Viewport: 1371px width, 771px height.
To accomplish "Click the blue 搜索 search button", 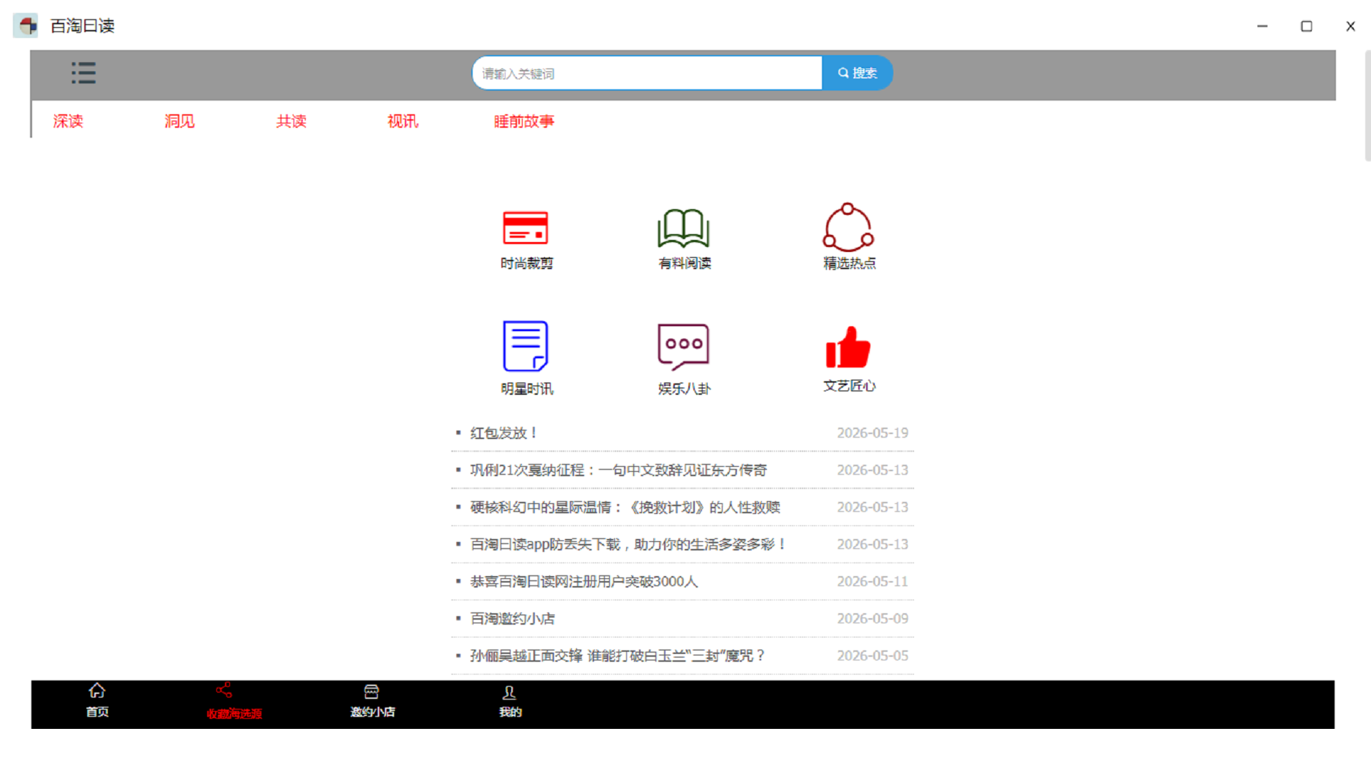I will tap(857, 73).
